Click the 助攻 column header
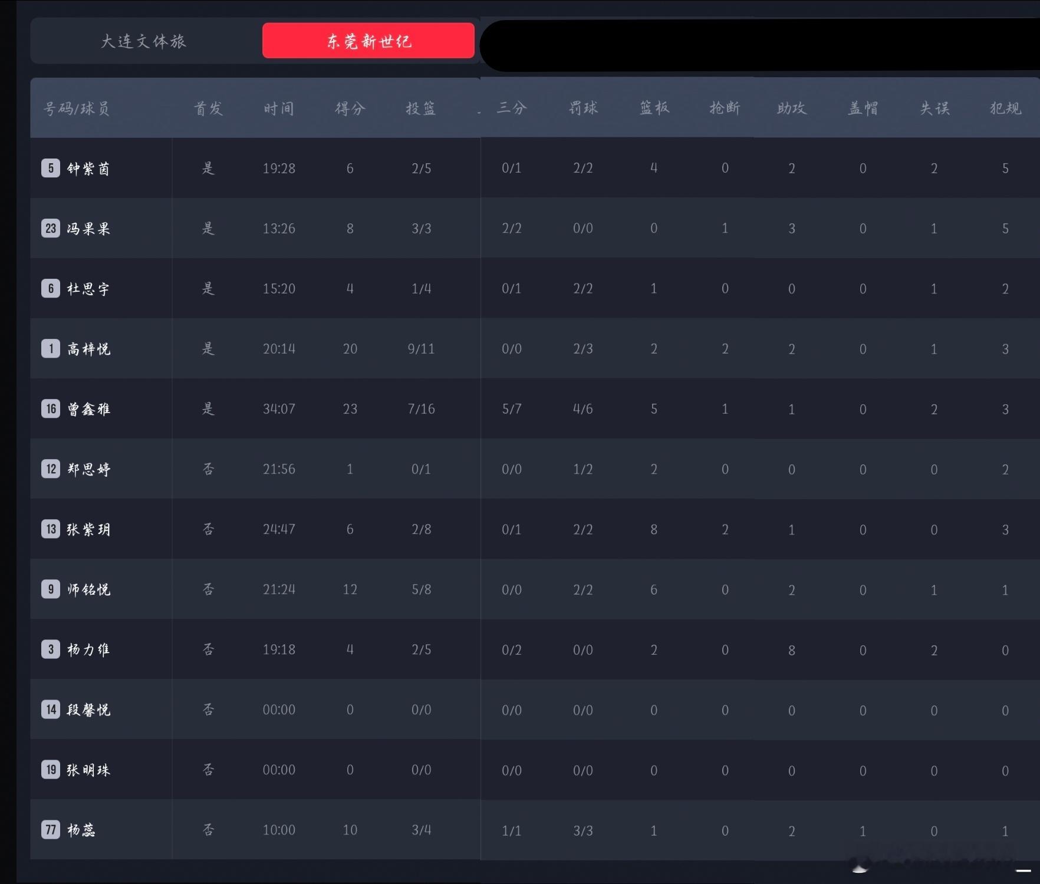Screen dimensions: 1040x884 (792, 108)
